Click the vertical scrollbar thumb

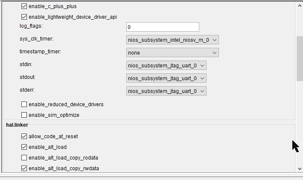click(x=300, y=58)
